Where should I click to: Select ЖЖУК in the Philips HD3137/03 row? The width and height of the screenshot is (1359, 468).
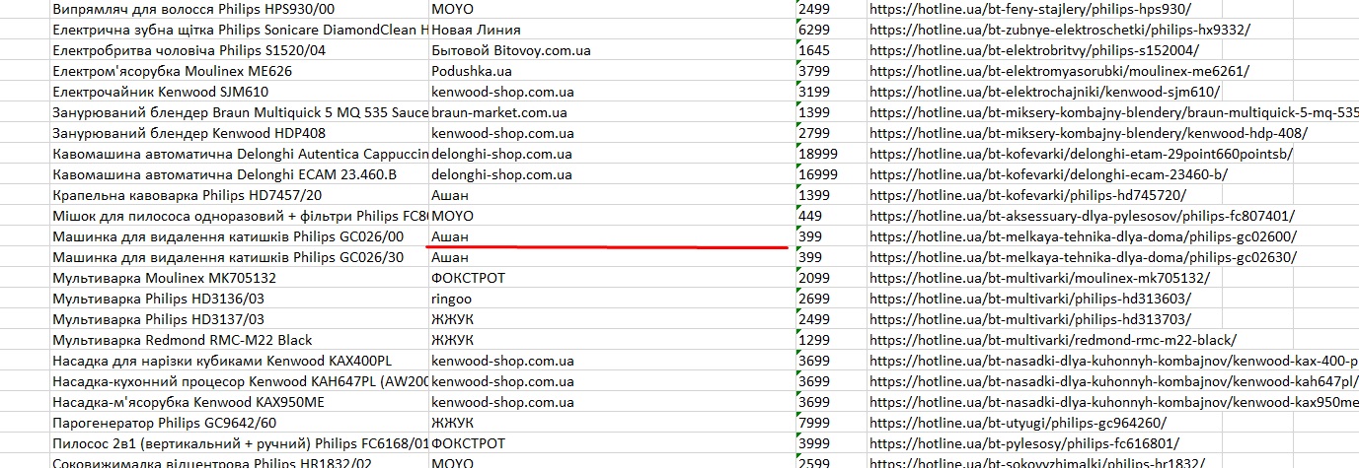[612, 319]
